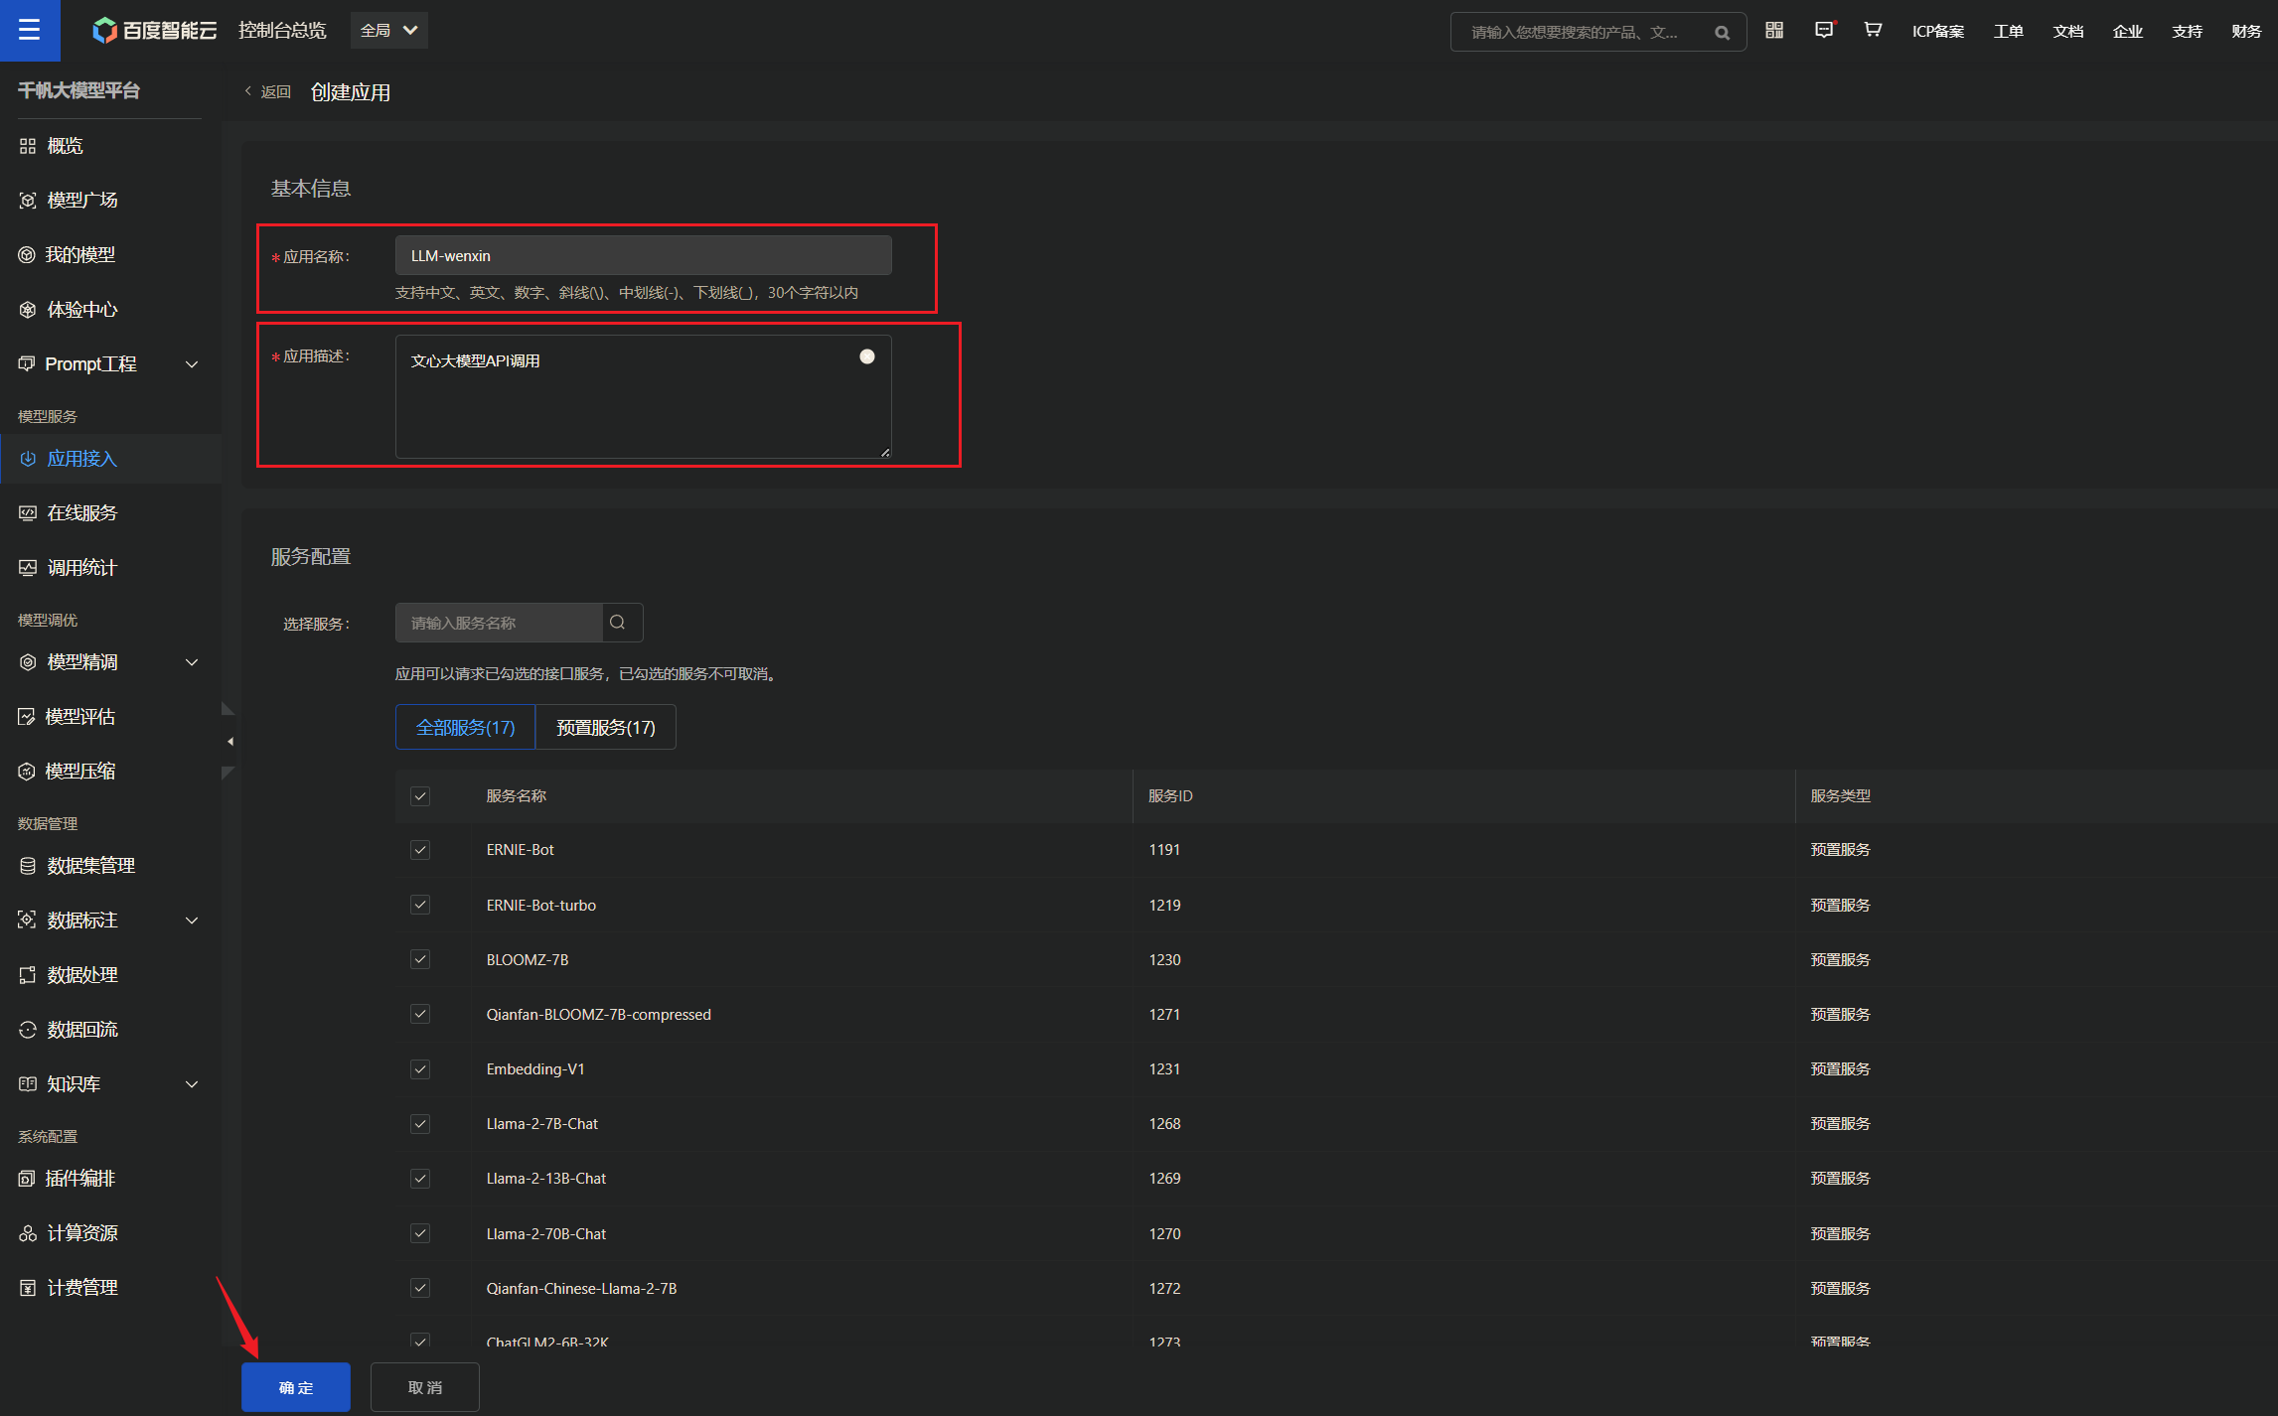
Task: Expand the Prompt工程 chevron
Action: click(x=193, y=364)
